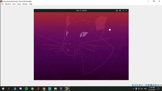The height and width of the screenshot is (91, 162).
Task: Click the VirtualBox mouse integration indicator
Action: [153, 85]
